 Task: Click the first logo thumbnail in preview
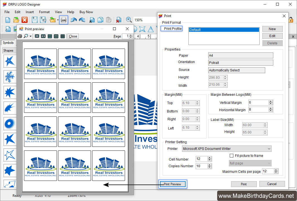click(40, 64)
